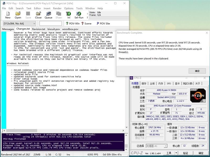Click the Show render window icon
This screenshot has height=157, width=210.
click(x=59, y=15)
